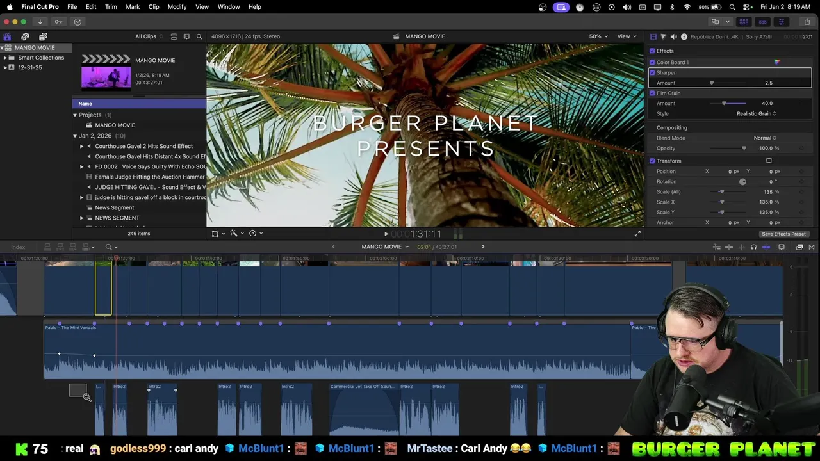Show the Transitions browser
This screenshot has width=820, height=461.
coord(812,247)
